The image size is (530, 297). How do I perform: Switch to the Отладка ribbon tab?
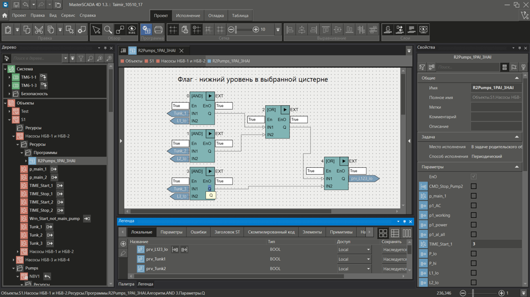[x=216, y=16]
